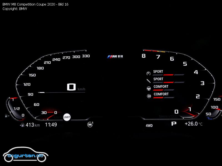Click the 7 mark on the tachometer
The width and height of the screenshot is (222, 166).
point(158,57)
